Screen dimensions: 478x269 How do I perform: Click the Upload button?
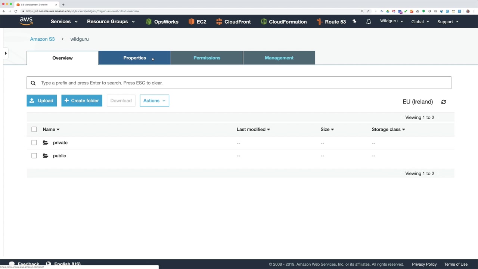pyautogui.click(x=42, y=101)
